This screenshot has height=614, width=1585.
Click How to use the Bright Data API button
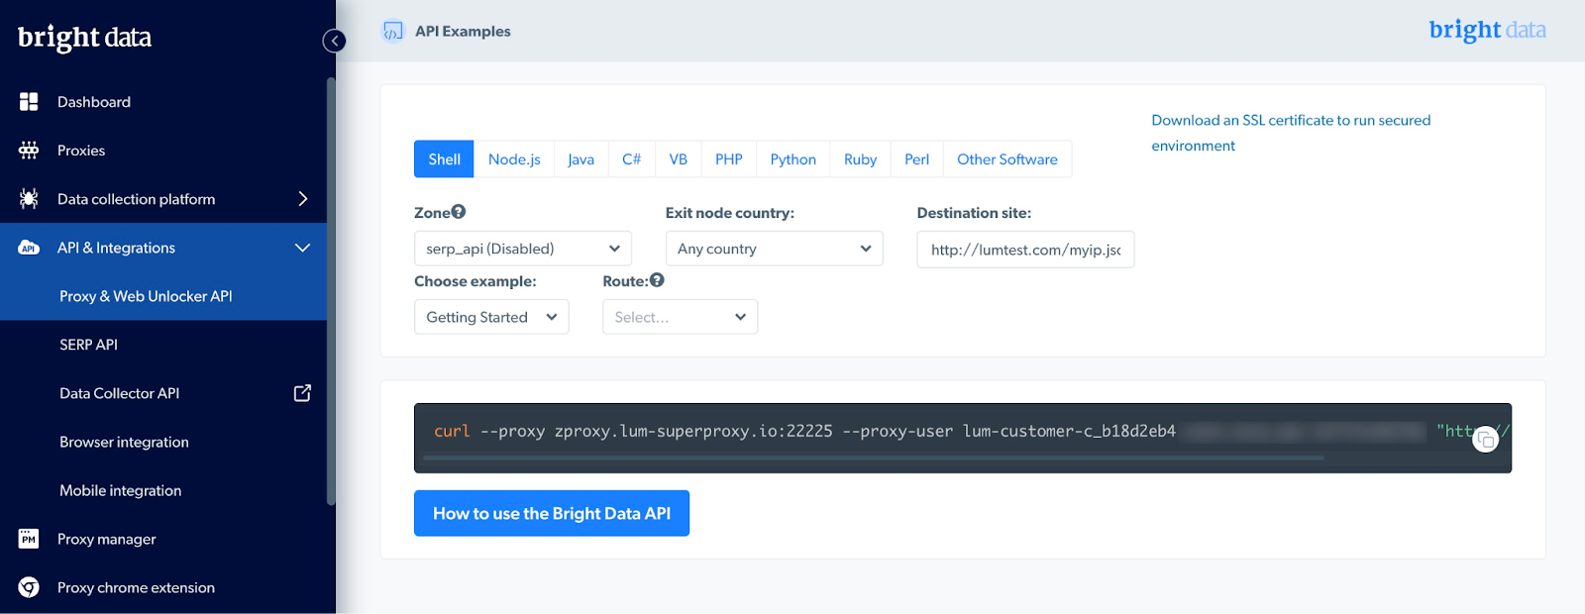pyautogui.click(x=552, y=513)
